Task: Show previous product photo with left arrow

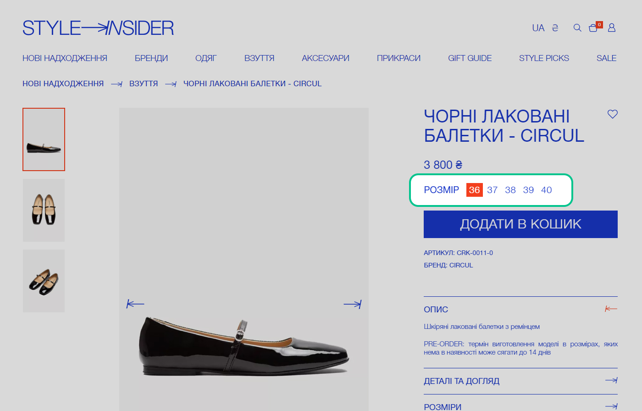Action: [x=135, y=304]
